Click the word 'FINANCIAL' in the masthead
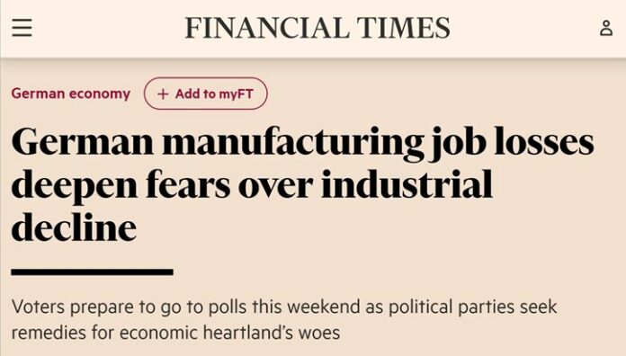The height and width of the screenshot is (356, 626). tap(265, 28)
